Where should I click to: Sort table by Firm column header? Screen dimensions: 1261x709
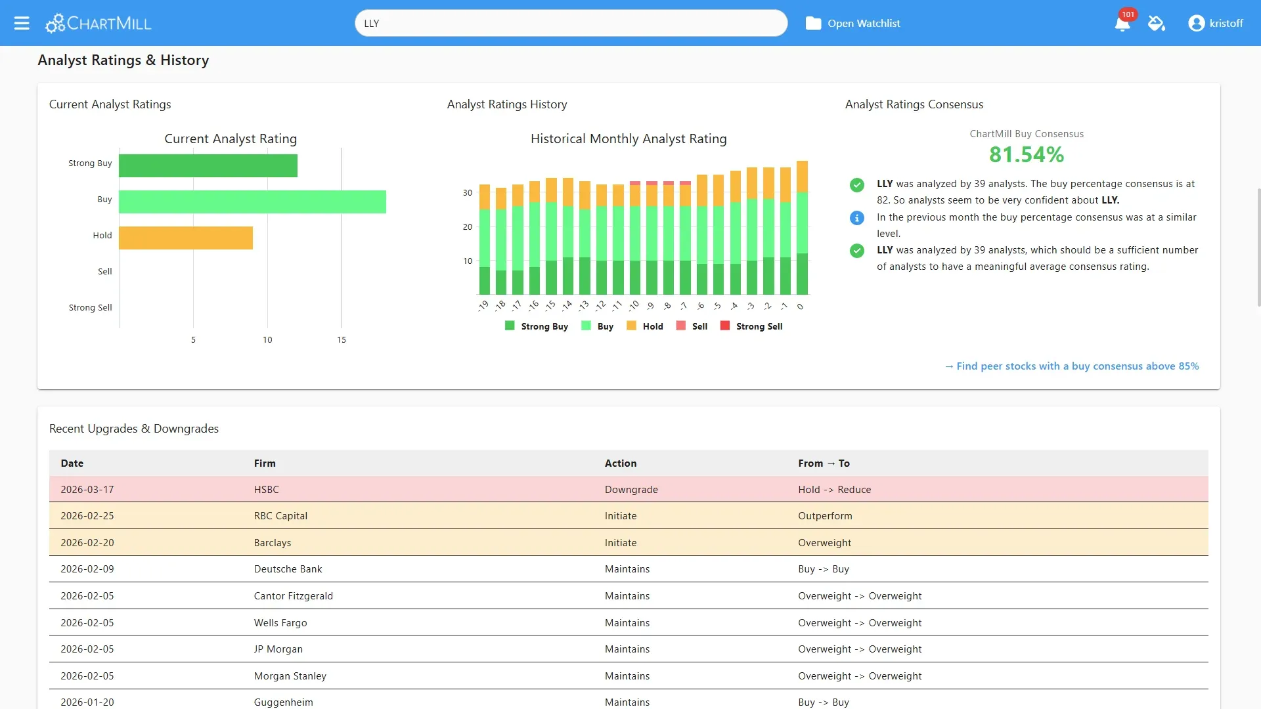point(265,463)
